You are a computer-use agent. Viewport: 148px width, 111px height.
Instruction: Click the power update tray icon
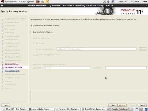pyautogui.click(x=104, y=2)
